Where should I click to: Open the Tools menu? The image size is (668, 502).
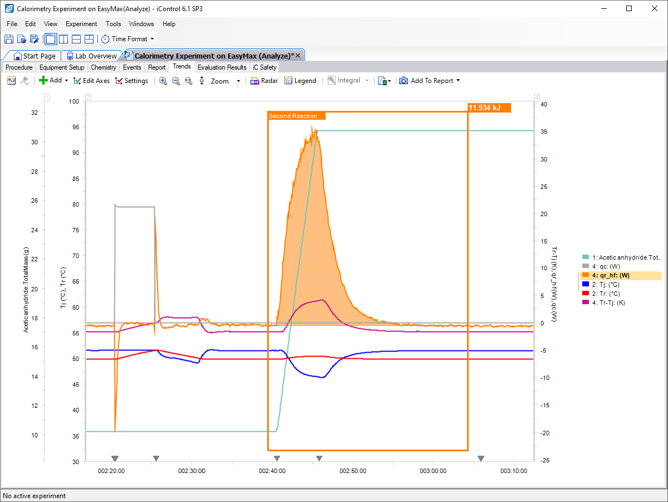[x=114, y=24]
